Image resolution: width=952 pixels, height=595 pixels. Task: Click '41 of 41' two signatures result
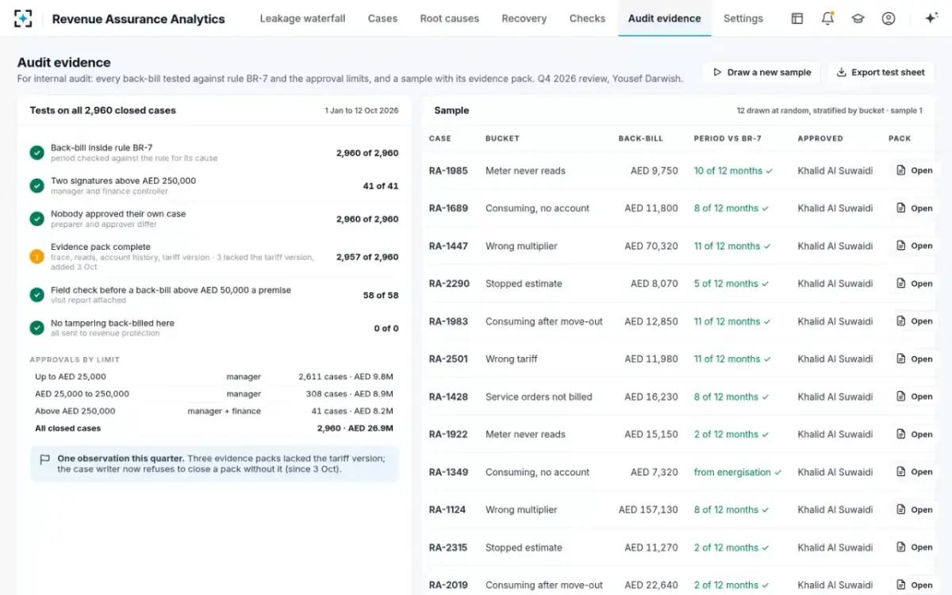pyautogui.click(x=381, y=186)
